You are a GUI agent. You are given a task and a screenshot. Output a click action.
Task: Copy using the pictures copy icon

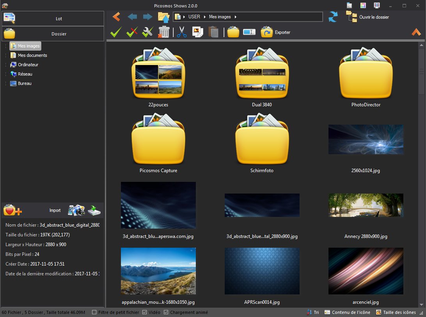197,32
